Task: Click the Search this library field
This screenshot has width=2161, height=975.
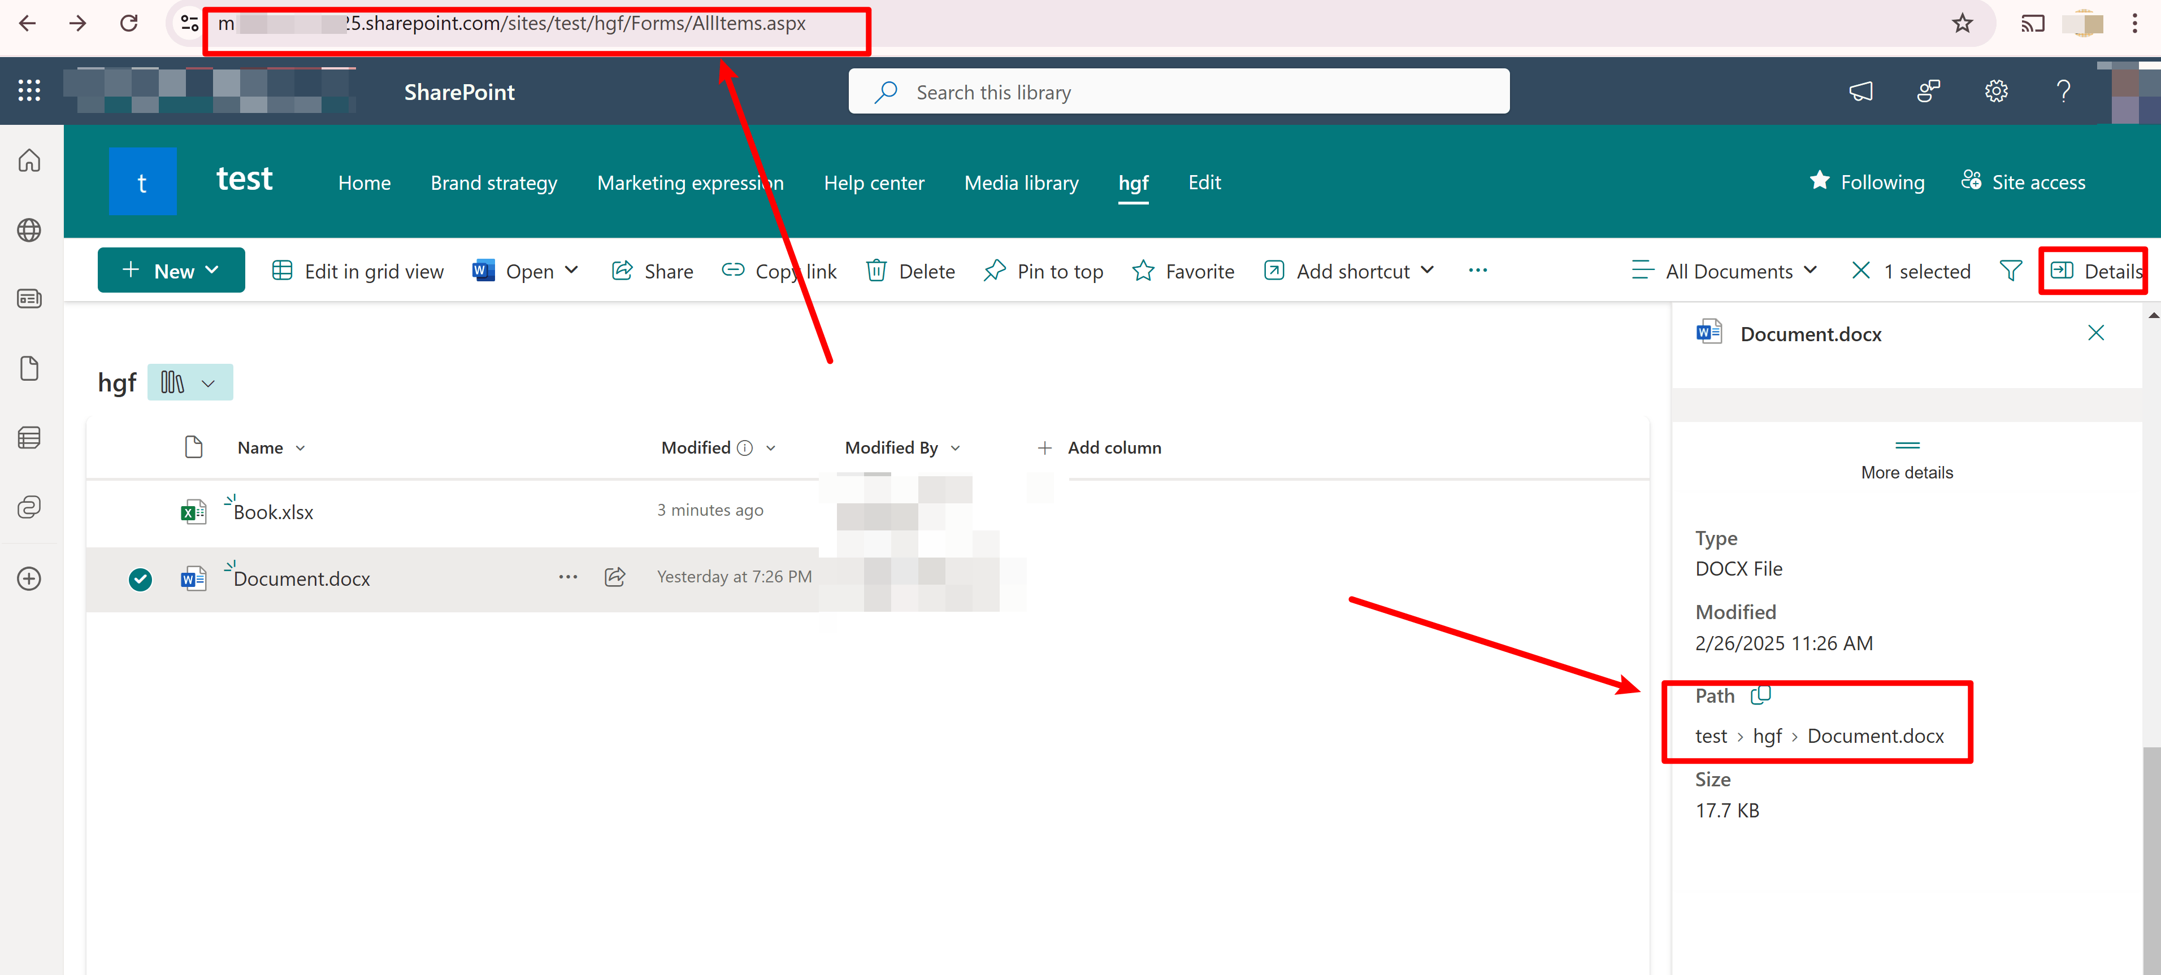Action: (x=1178, y=92)
